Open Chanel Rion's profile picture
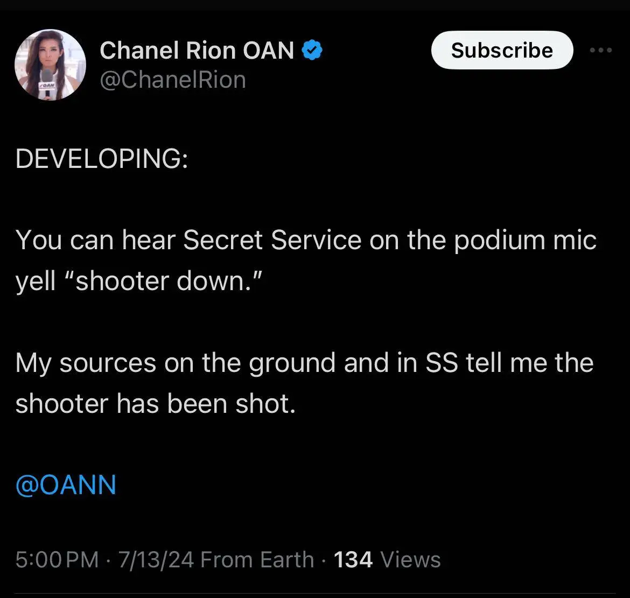The width and height of the screenshot is (630, 598). point(50,65)
